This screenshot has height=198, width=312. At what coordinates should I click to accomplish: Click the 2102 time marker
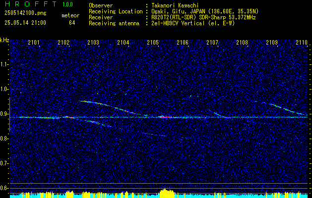[x=63, y=42]
